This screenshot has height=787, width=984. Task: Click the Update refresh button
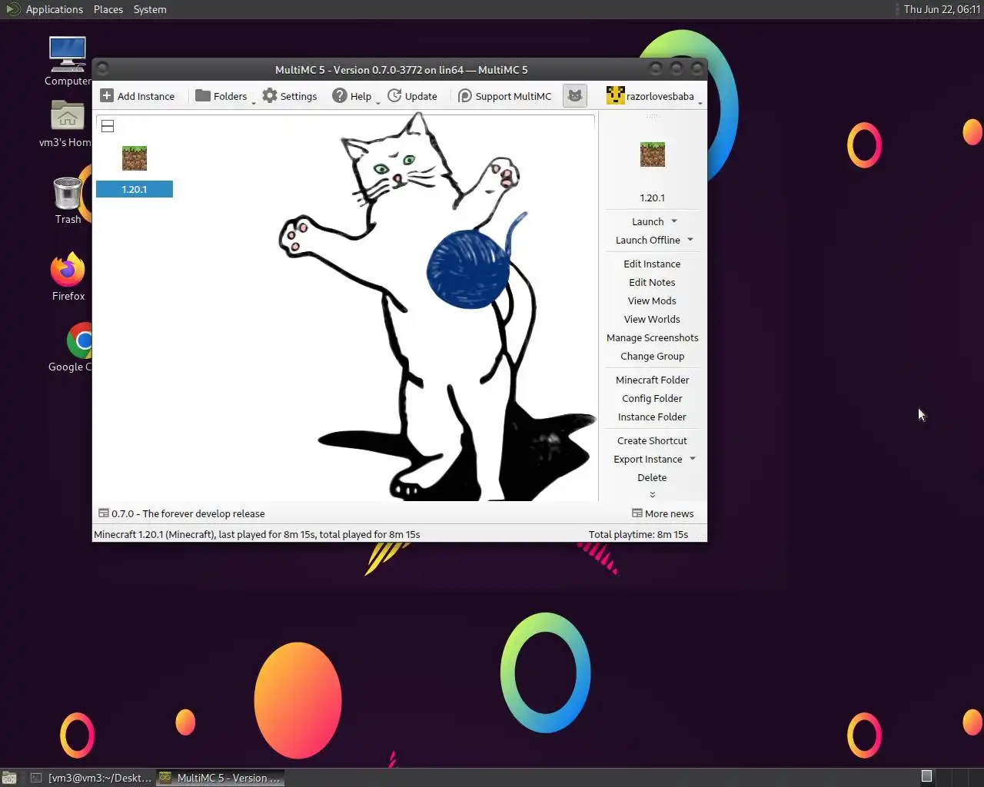click(x=412, y=96)
